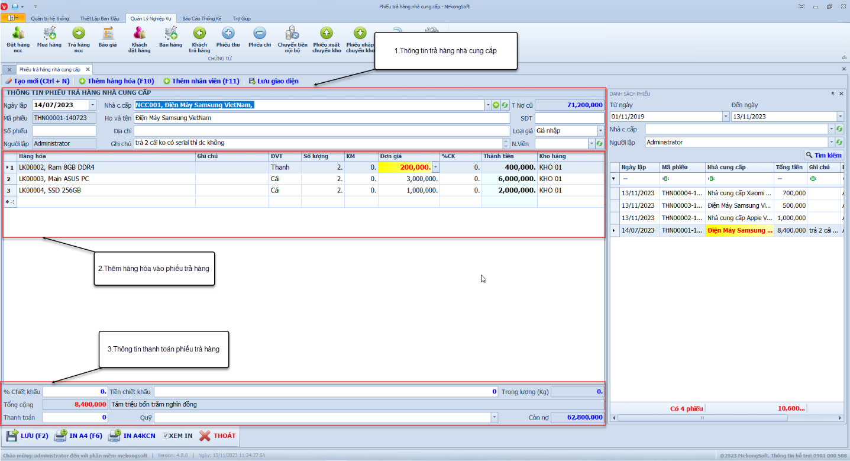Open the Đến ngày date dropdown
The height and width of the screenshot is (461, 850).
(x=840, y=117)
